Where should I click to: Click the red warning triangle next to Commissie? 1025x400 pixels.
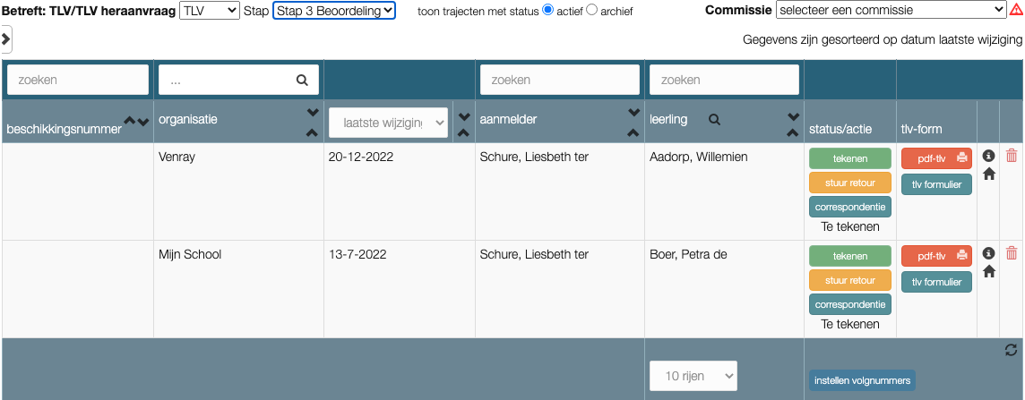pos(1016,10)
